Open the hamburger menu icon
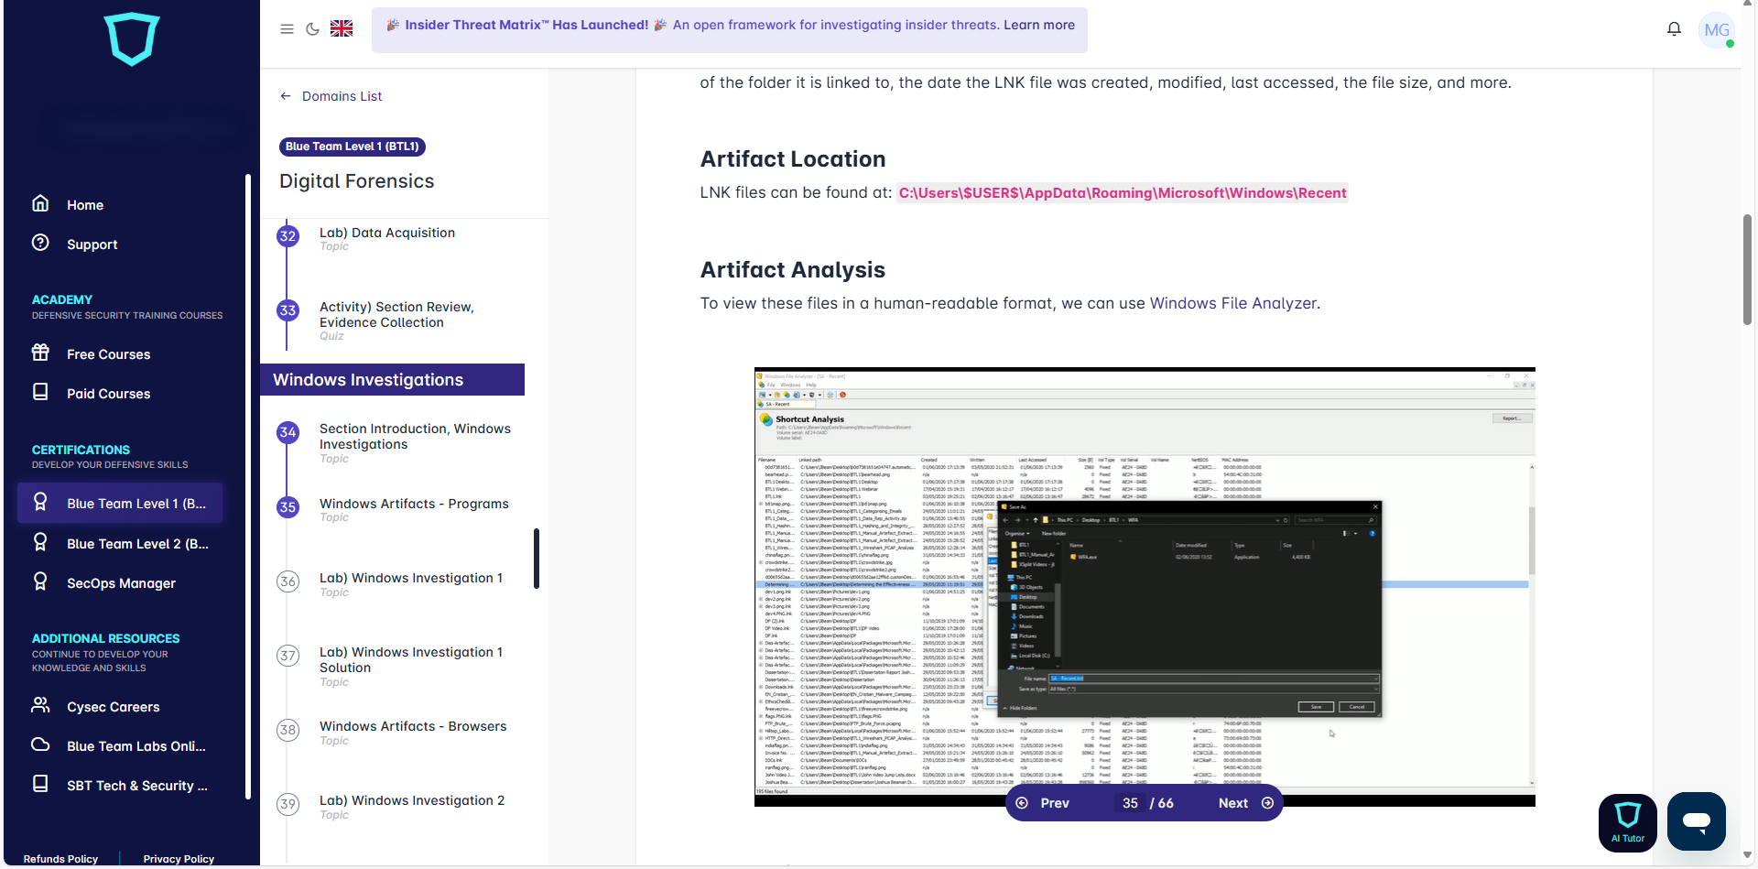Screen dimensions: 1758x869 (x=287, y=28)
